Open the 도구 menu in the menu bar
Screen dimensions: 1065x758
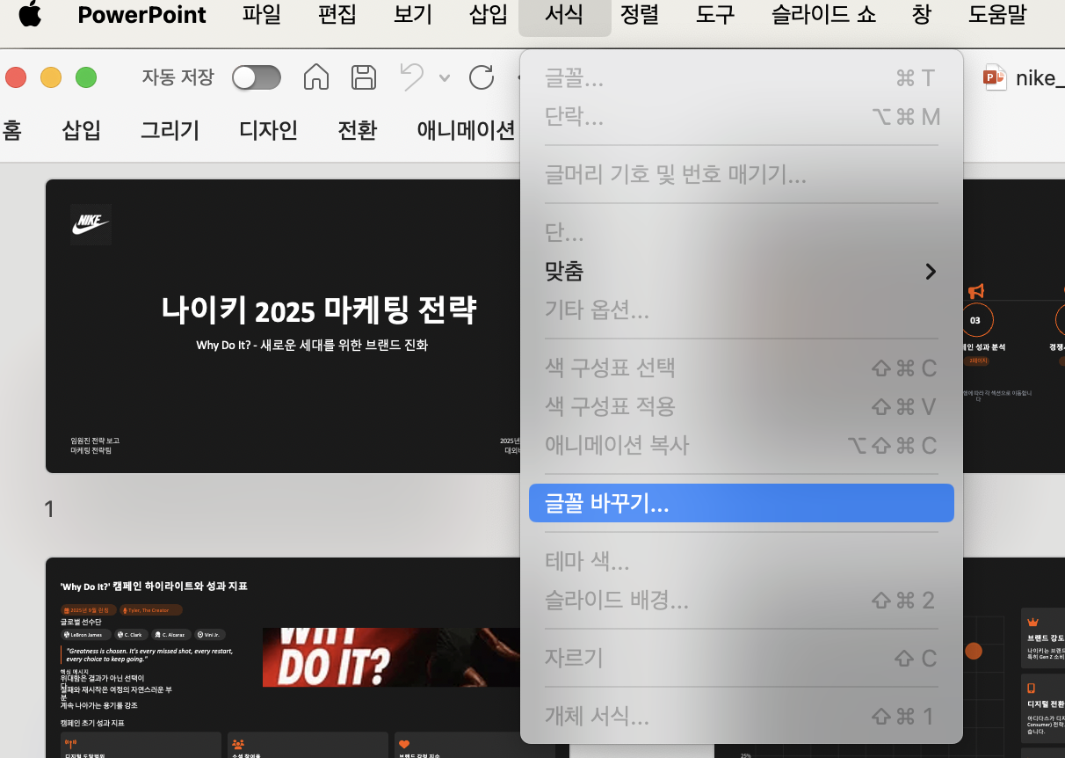click(715, 15)
